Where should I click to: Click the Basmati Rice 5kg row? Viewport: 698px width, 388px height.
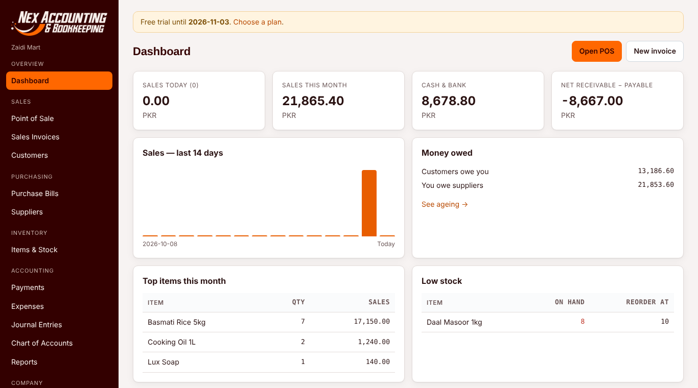[269, 322]
